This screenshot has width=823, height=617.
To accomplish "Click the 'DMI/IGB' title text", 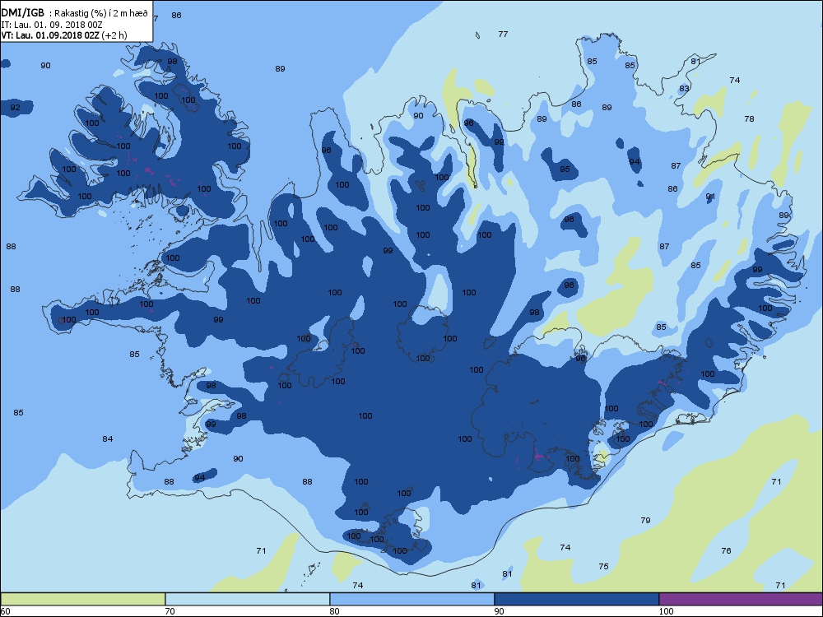I will tap(23, 12).
